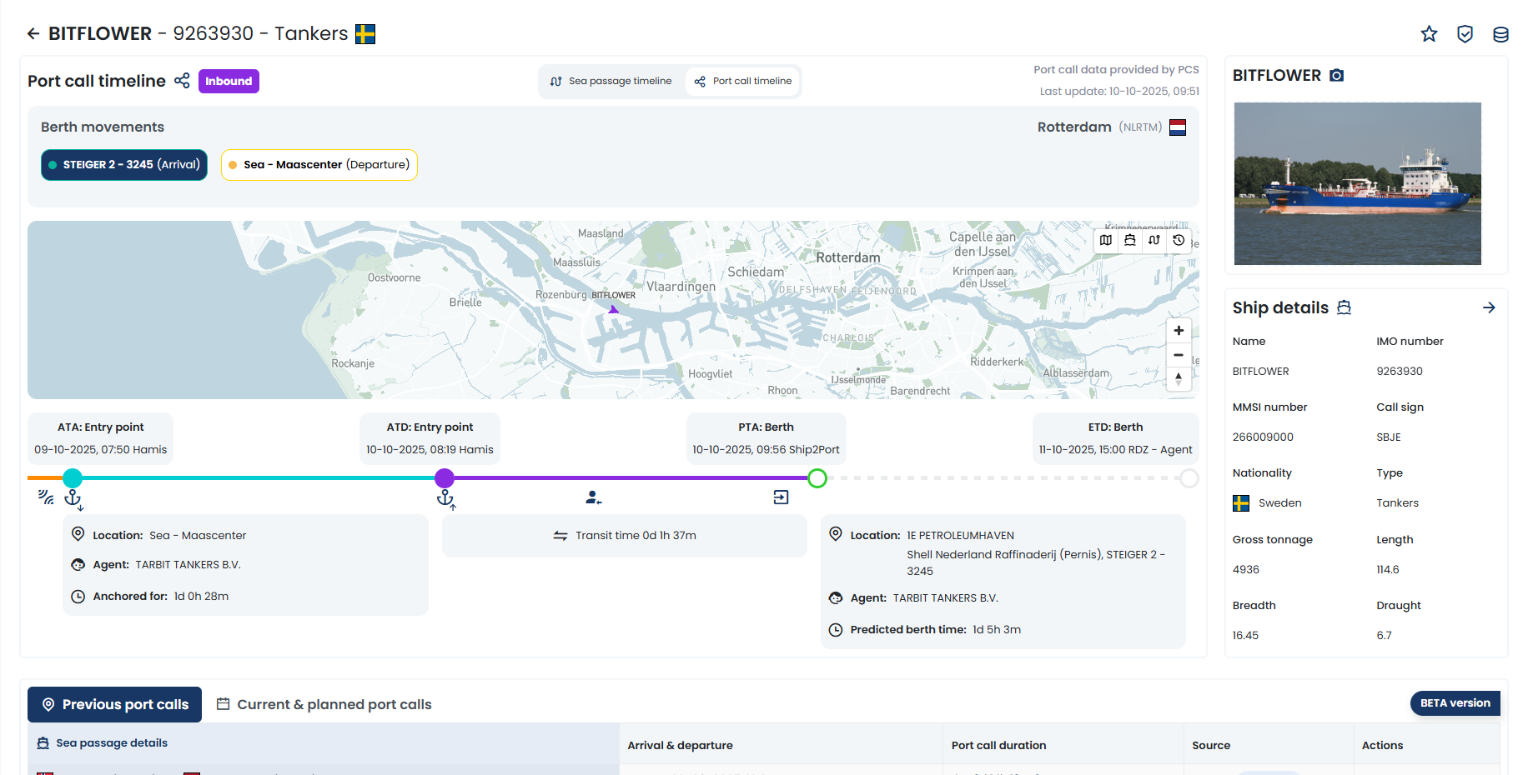Click share icon beside Port call timeline
Viewport: 1523px width, 775px height.
(182, 81)
